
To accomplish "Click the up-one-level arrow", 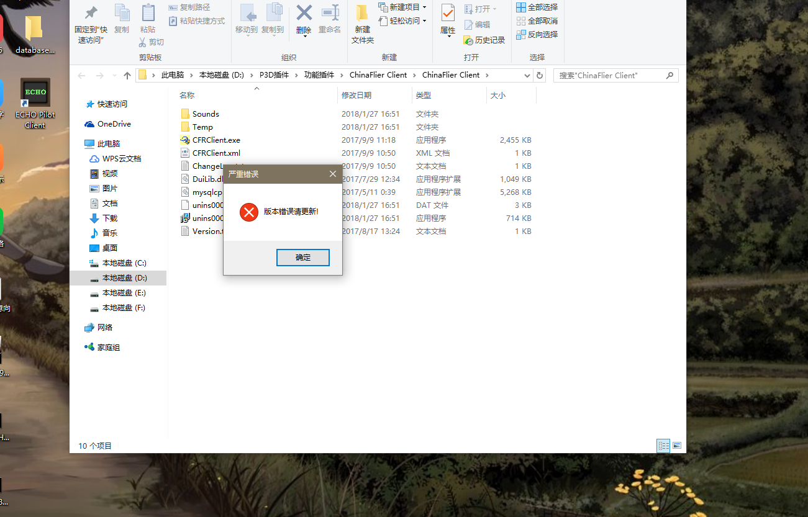I will coord(127,75).
